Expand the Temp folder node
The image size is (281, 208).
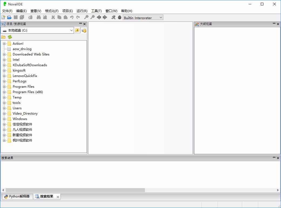[x=4, y=97]
